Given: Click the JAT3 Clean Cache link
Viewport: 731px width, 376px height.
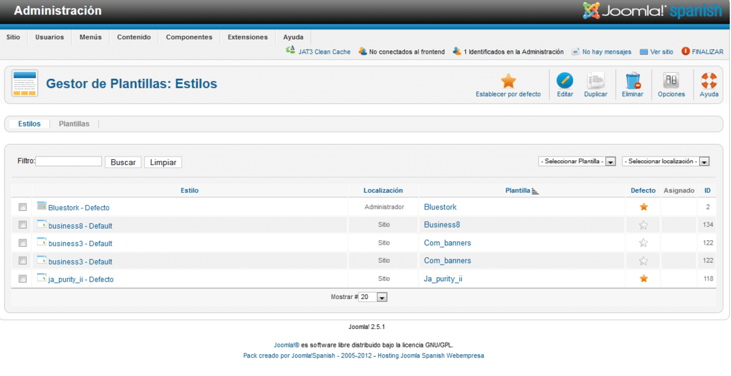Looking at the screenshot, I should 324,52.
